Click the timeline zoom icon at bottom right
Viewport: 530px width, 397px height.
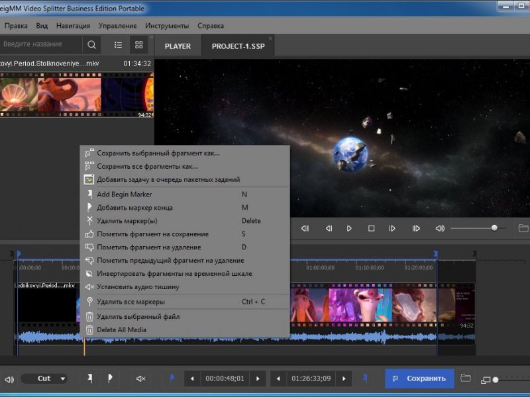click(486, 380)
